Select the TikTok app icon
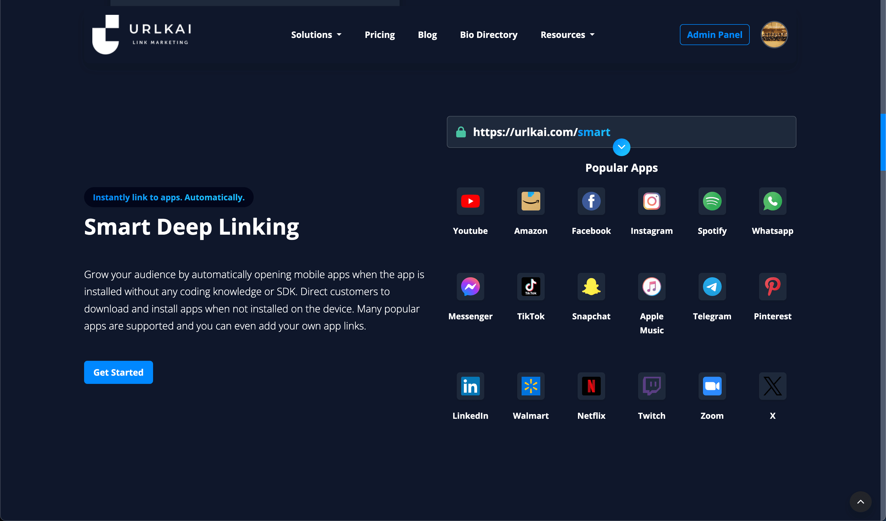This screenshot has height=521, width=886. (531, 287)
